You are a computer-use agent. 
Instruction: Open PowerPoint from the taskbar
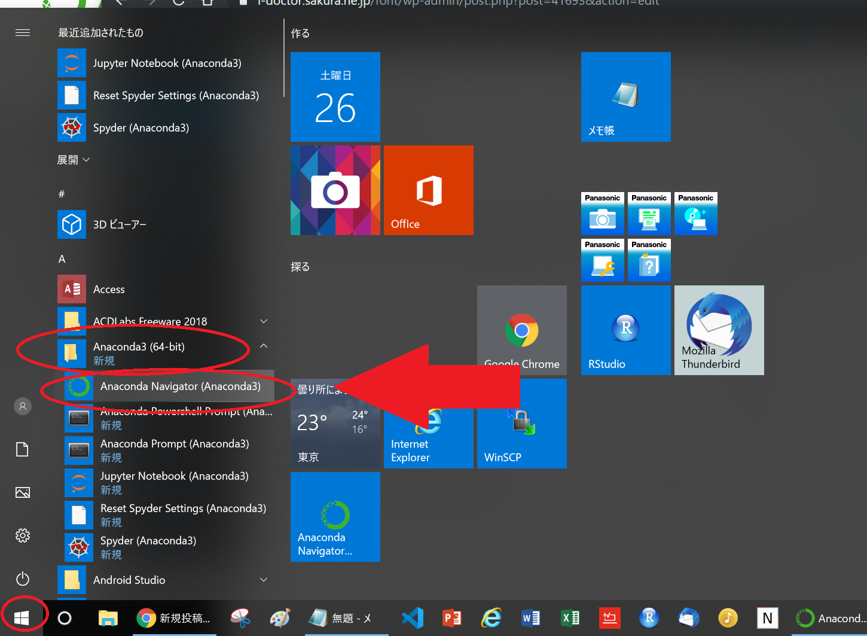tap(452, 618)
